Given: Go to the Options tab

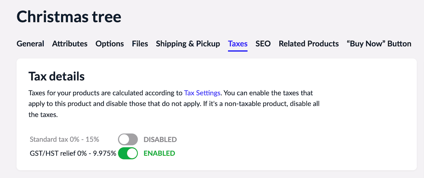Looking at the screenshot, I should tap(110, 44).
